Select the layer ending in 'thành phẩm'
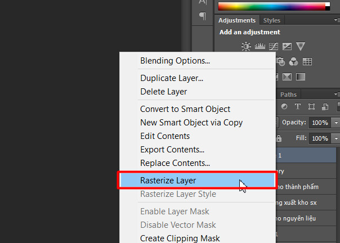The image size is (340, 243). pos(306,187)
